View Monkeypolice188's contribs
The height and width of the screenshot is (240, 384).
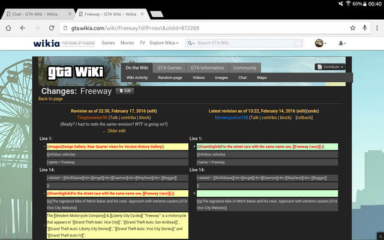[269, 118]
